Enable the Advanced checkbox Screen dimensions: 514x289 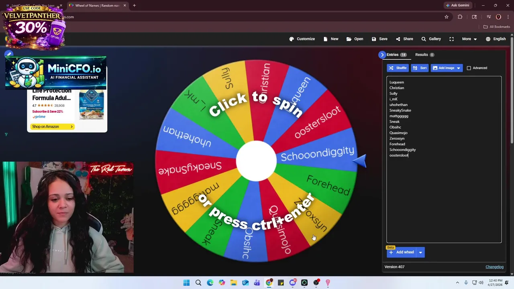pyautogui.click(x=469, y=68)
